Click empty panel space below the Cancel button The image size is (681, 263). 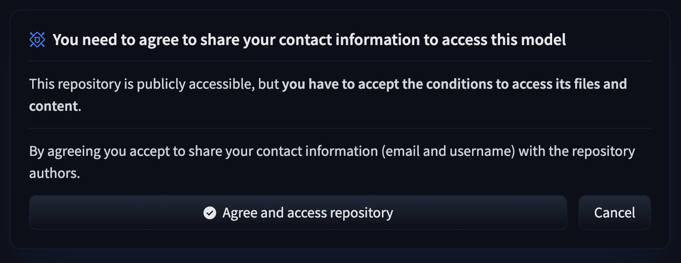pyautogui.click(x=614, y=239)
